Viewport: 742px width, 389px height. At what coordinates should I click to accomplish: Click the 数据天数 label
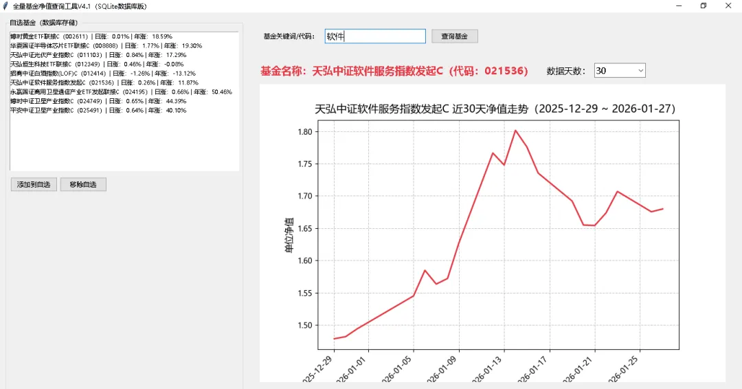click(566, 71)
